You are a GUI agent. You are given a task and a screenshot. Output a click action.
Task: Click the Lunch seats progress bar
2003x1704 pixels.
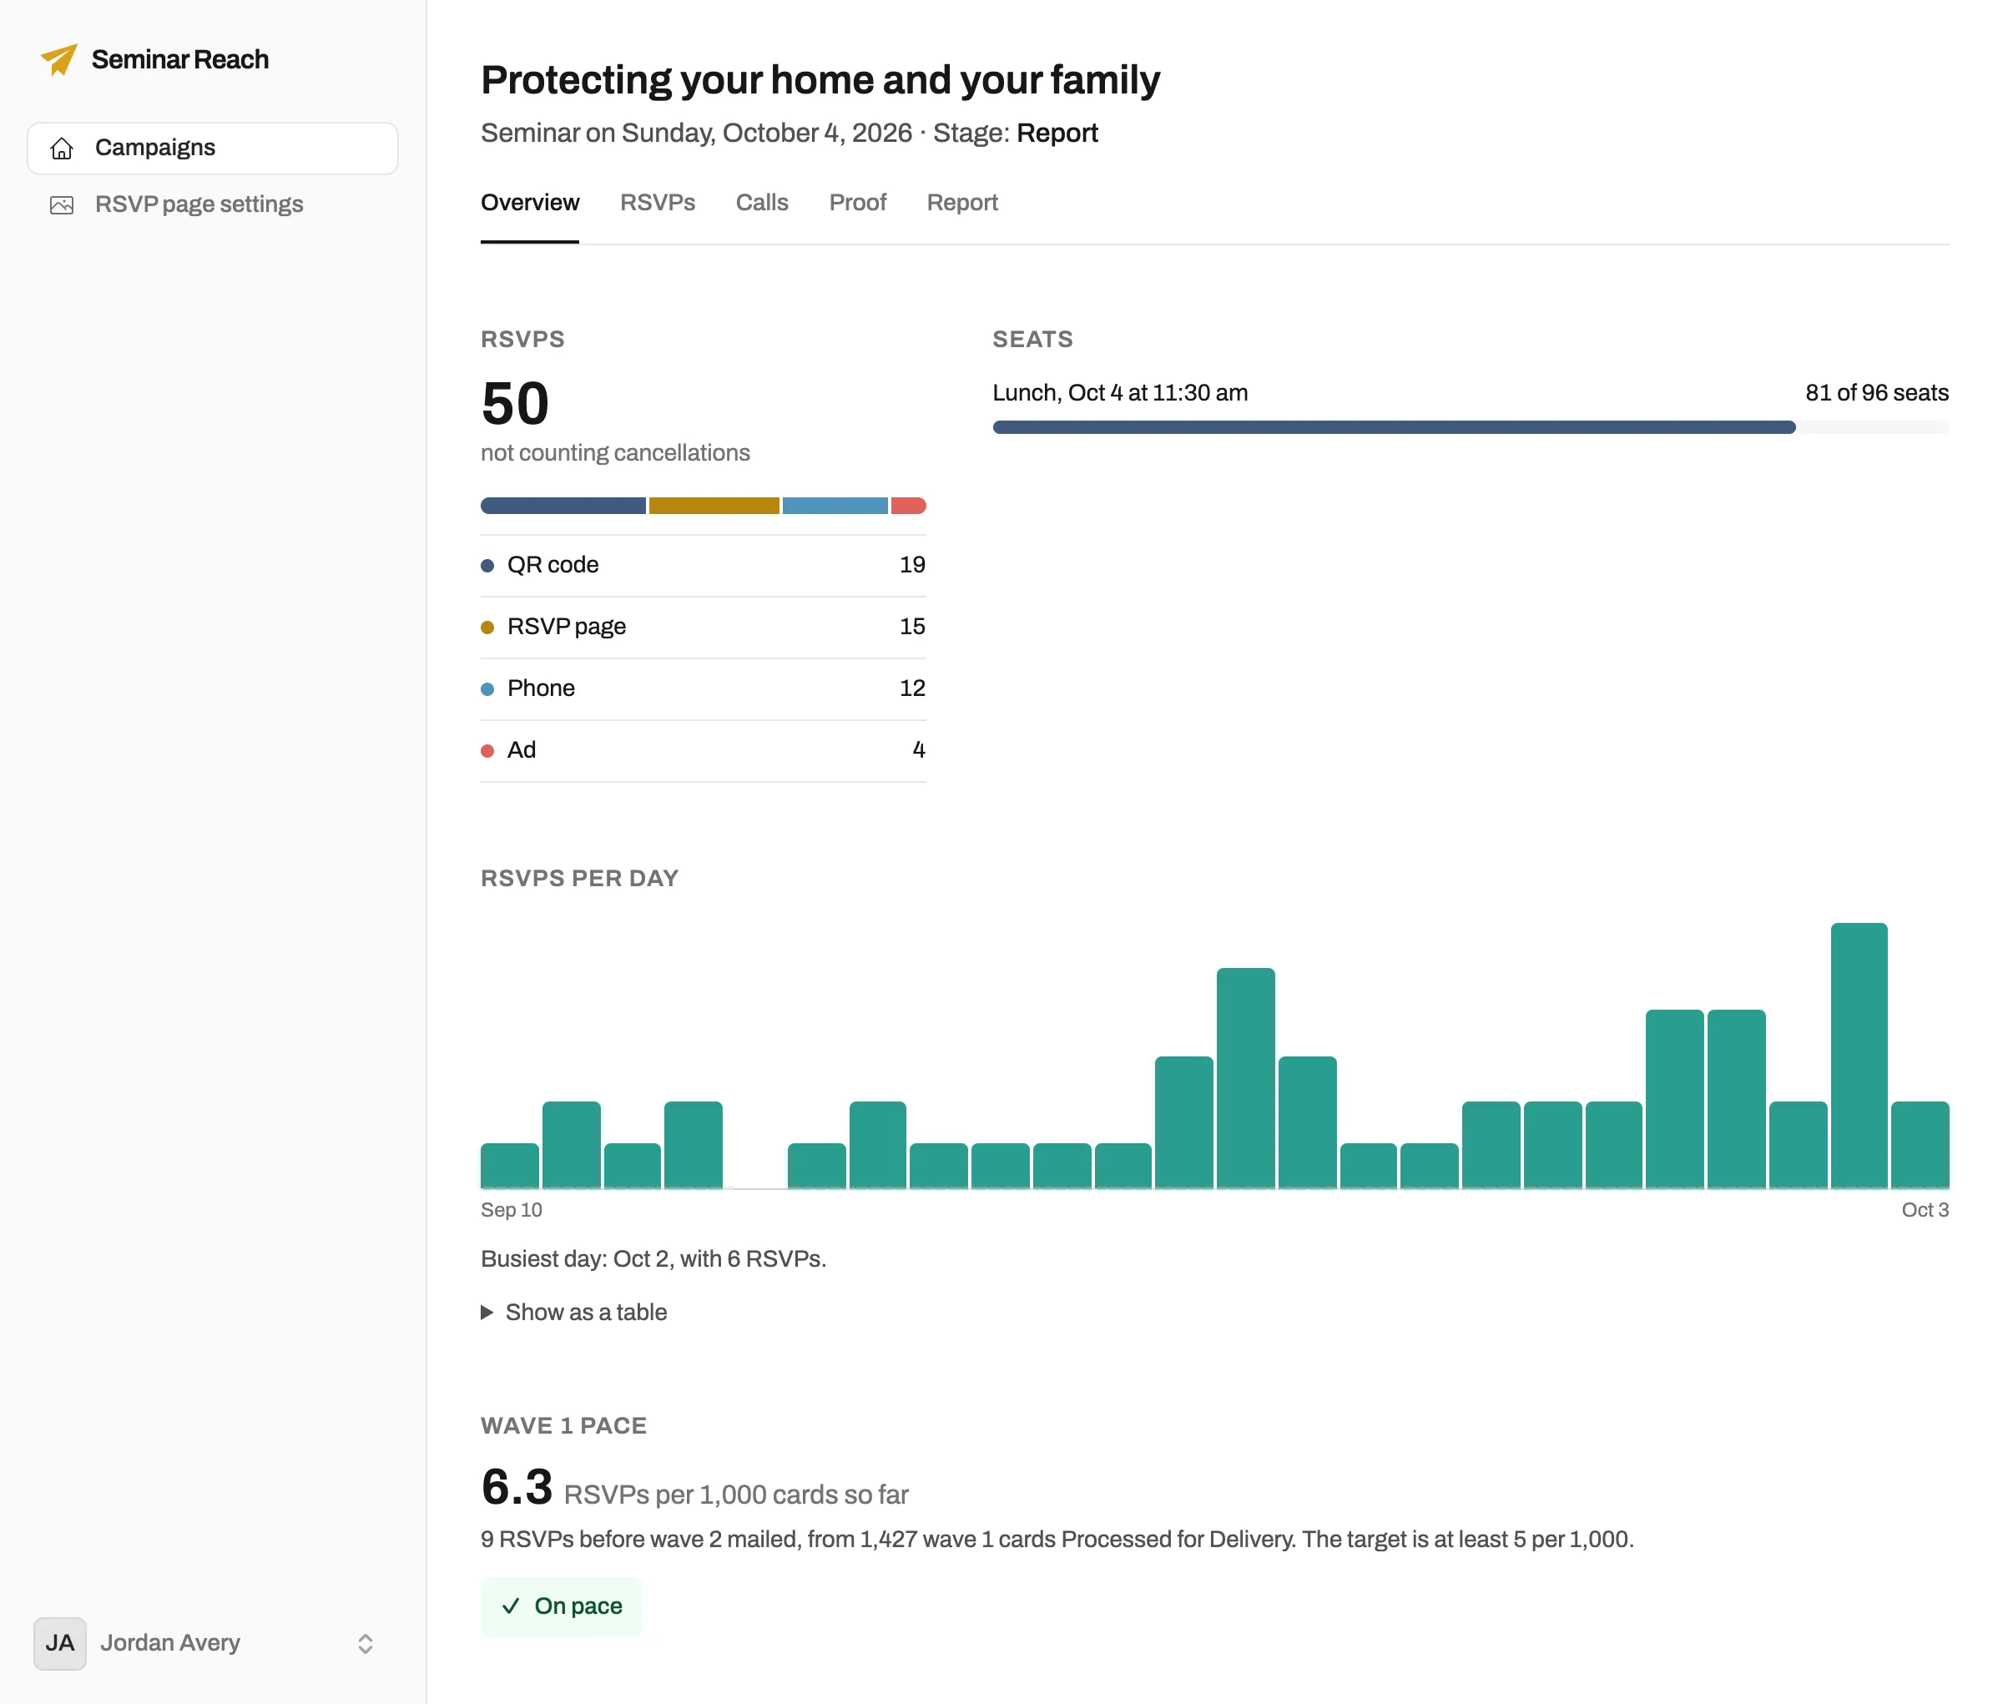pyautogui.click(x=1470, y=427)
